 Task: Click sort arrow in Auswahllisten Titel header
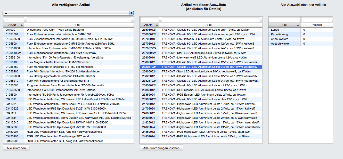[298, 25]
